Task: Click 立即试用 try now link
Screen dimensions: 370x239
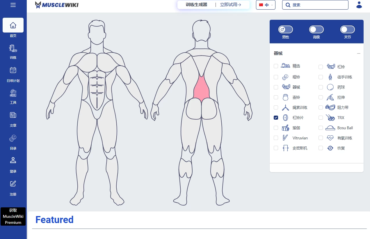Action: click(x=230, y=5)
